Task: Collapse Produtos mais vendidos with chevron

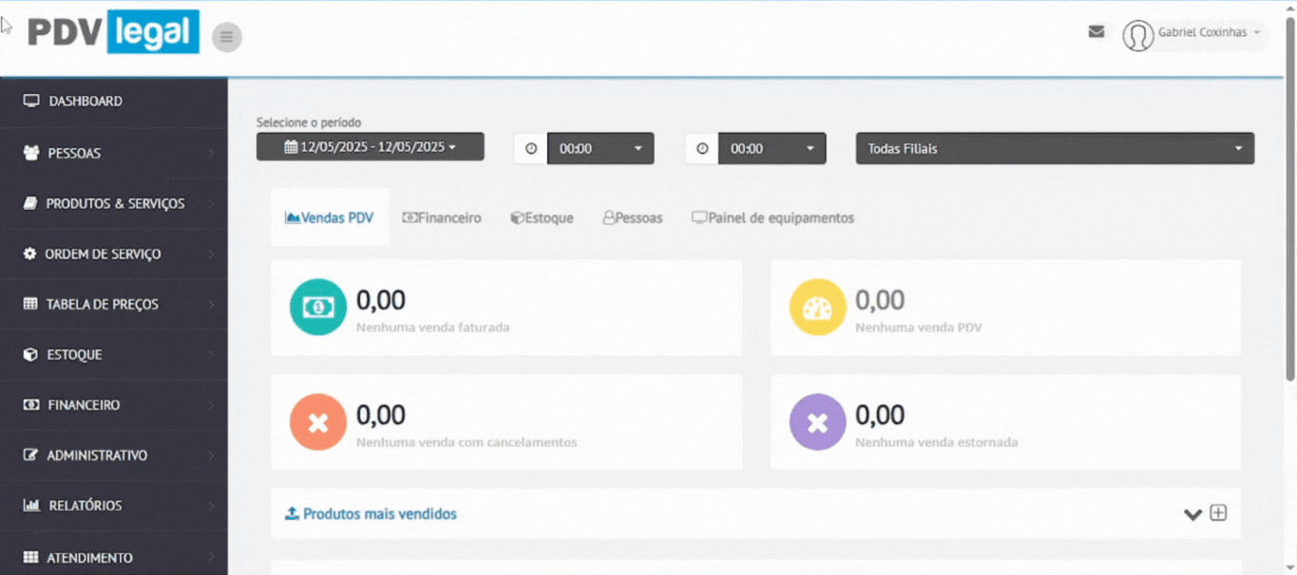Action: coord(1192,514)
